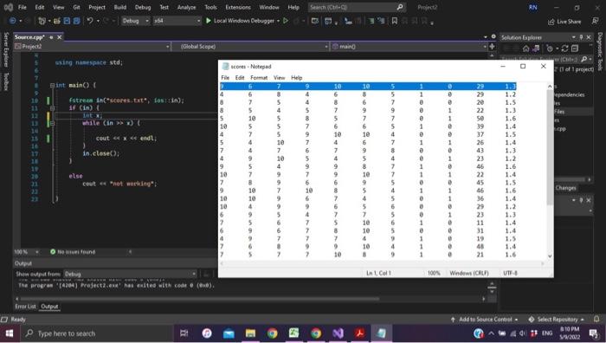Close the Source.cpp tab
Viewport: 606px width, 343px height.
pos(60,37)
